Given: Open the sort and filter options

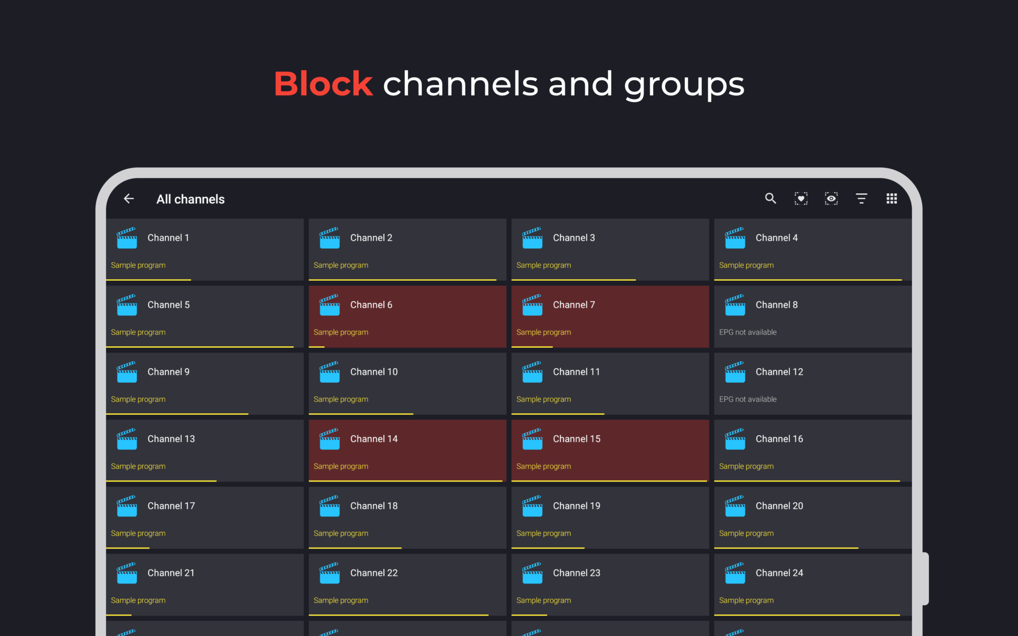Looking at the screenshot, I should tap(861, 198).
